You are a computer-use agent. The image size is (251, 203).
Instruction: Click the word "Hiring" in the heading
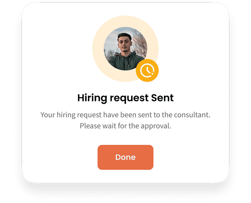pos(92,98)
